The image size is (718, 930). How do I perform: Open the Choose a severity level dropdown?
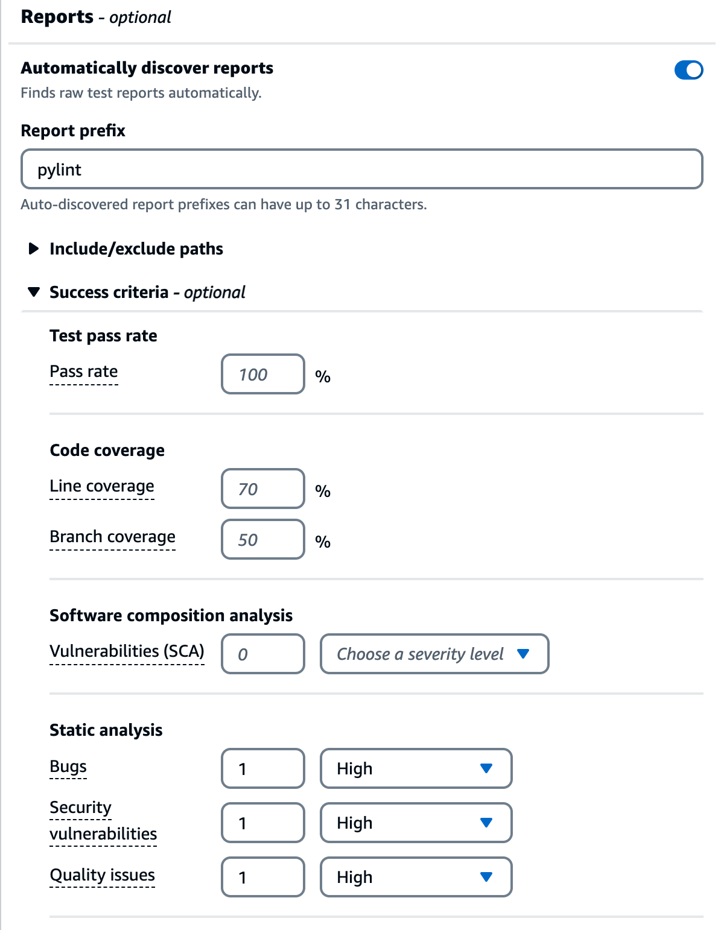[434, 654]
